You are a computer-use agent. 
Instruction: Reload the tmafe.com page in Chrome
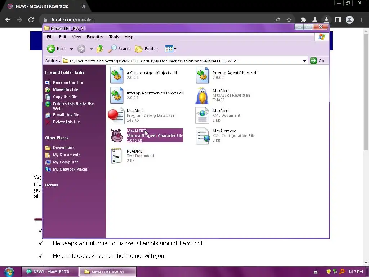[x=31, y=20]
